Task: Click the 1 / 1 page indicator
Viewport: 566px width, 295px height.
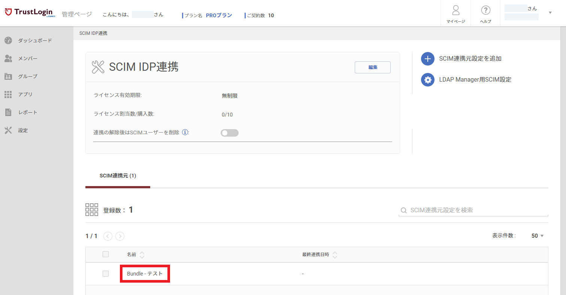Action: [x=91, y=236]
